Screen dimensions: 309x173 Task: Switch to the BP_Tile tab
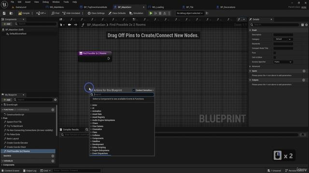point(190,7)
